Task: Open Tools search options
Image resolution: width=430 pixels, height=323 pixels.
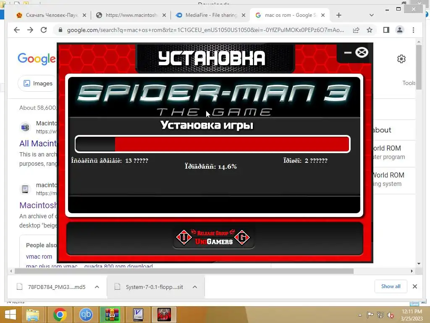Action: pyautogui.click(x=409, y=83)
